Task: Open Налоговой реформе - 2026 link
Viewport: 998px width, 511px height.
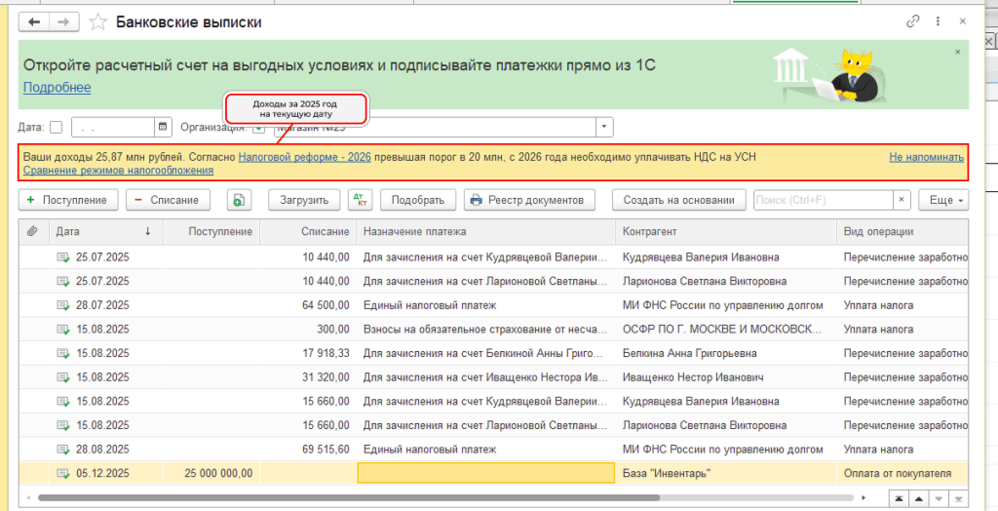Action: 304,157
